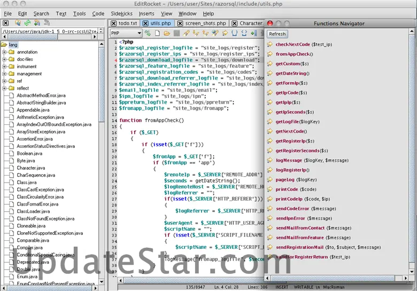Click MacRoman encoding in status bar
417x291 pixels.
coord(334,287)
